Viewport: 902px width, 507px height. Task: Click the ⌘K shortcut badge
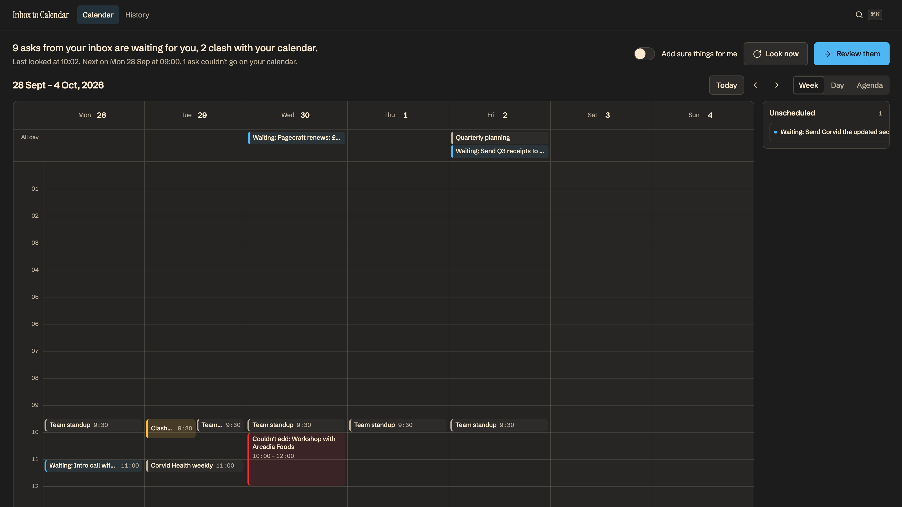point(875,15)
